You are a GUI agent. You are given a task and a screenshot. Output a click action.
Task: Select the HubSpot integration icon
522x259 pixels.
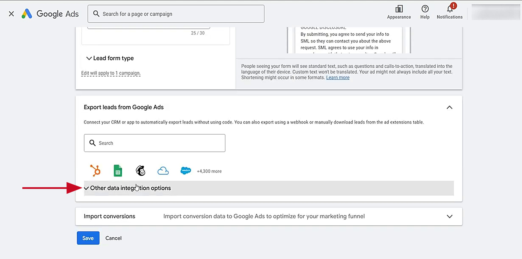(95, 171)
